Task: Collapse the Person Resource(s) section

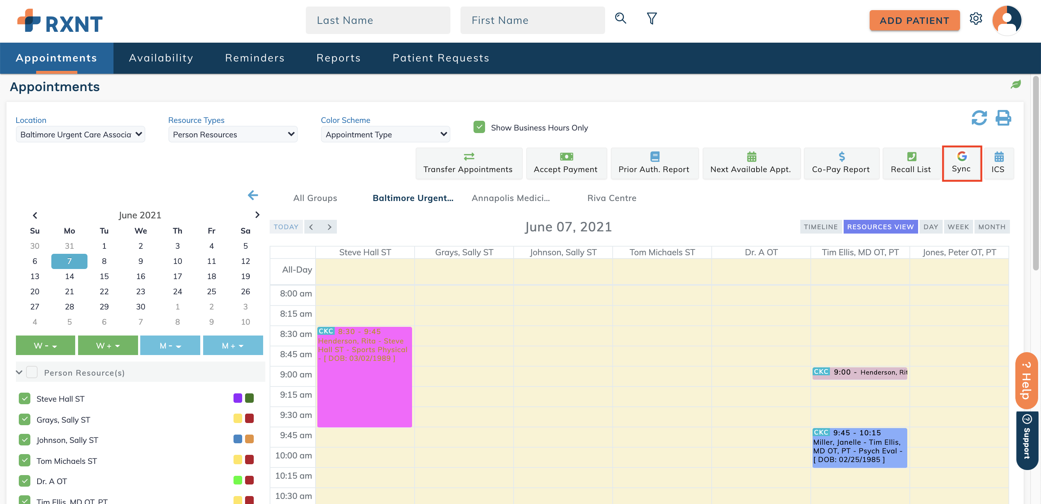Action: coord(19,372)
